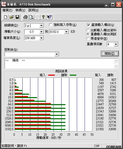The height and width of the screenshot is (149, 123).
Task: Open 重疊項目數 dropdown showing 4
Action: 116,44
